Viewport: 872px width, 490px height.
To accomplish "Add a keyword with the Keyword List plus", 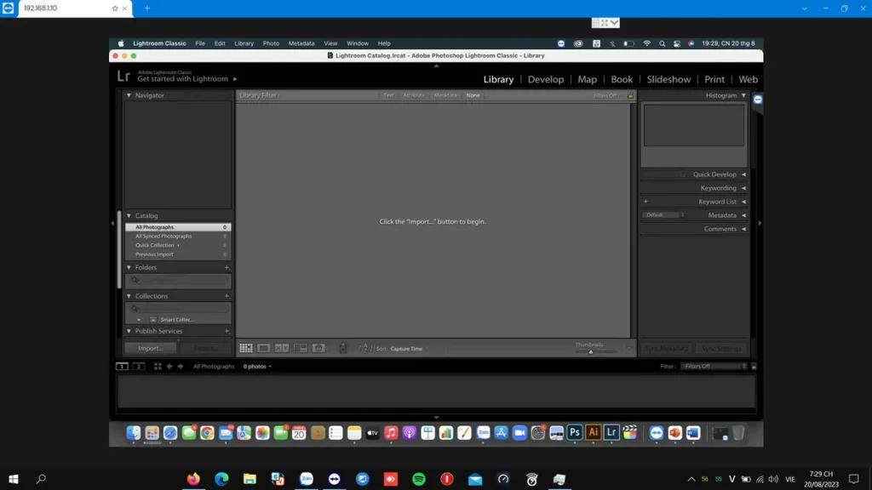I will pyautogui.click(x=645, y=202).
